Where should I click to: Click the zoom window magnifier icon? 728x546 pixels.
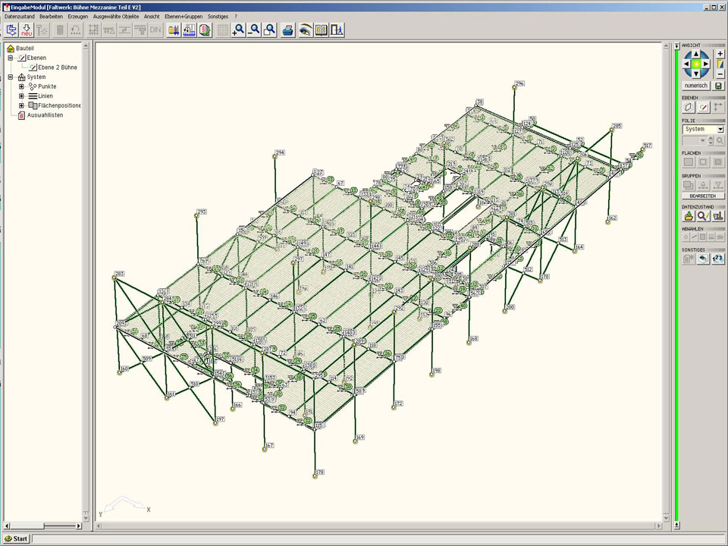(269, 30)
